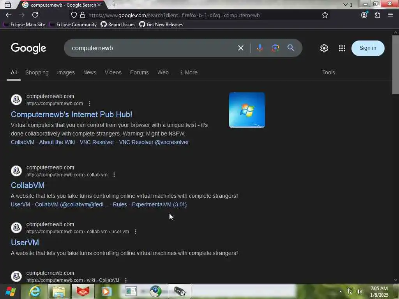Open the media player taskbar icon

[x=106, y=291]
